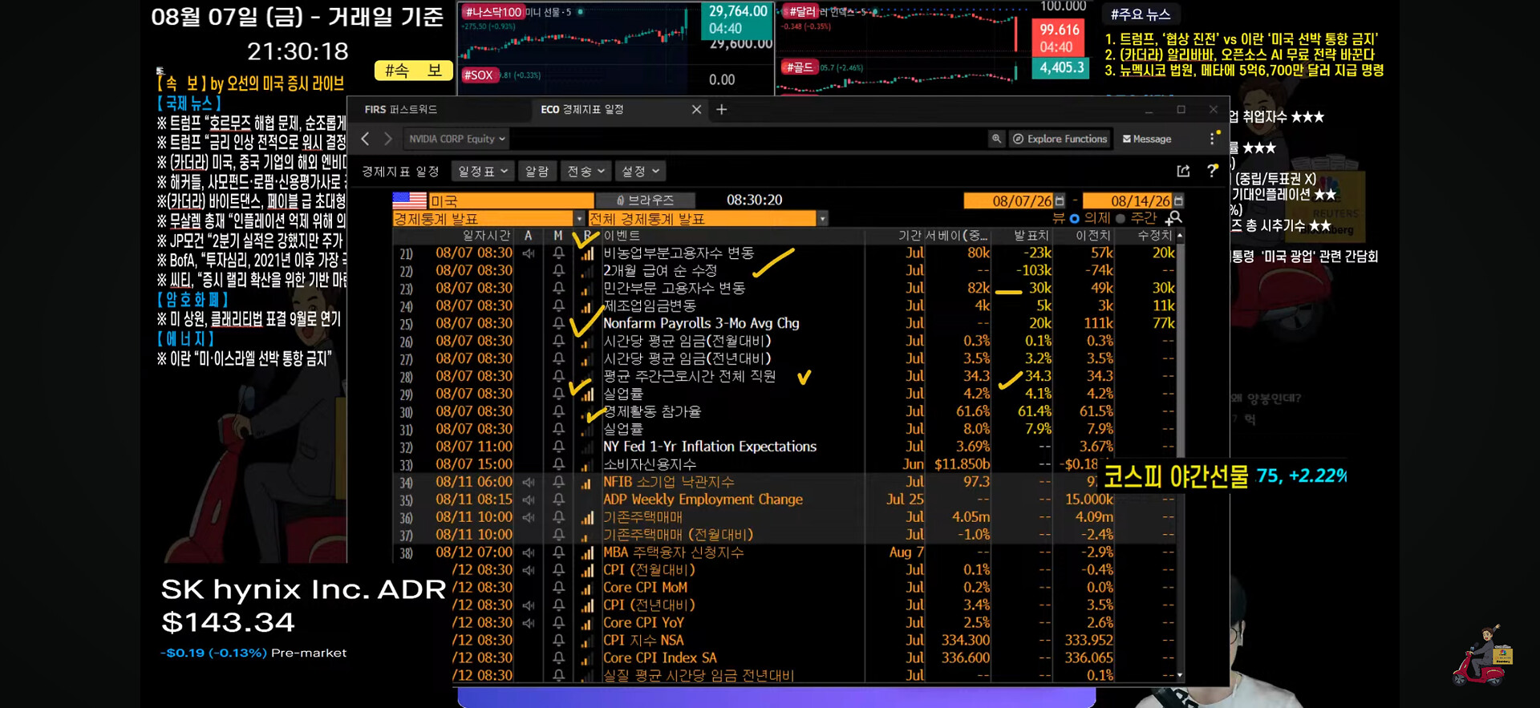The width and height of the screenshot is (1540, 708).
Task: Click the bell alert icon for 제조업임금변동
Action: point(559,305)
